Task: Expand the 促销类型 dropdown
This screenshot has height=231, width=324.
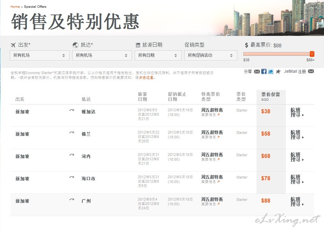Action: point(211,55)
